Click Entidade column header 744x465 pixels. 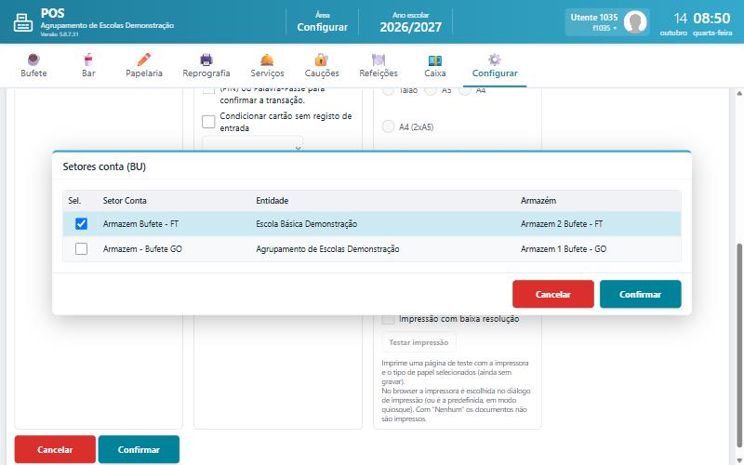[x=272, y=201]
